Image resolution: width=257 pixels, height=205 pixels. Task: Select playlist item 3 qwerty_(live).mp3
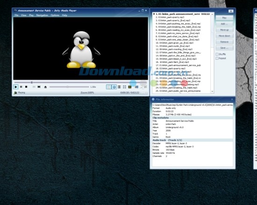point(181,20)
